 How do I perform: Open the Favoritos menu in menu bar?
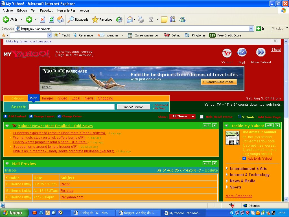coord(47,10)
